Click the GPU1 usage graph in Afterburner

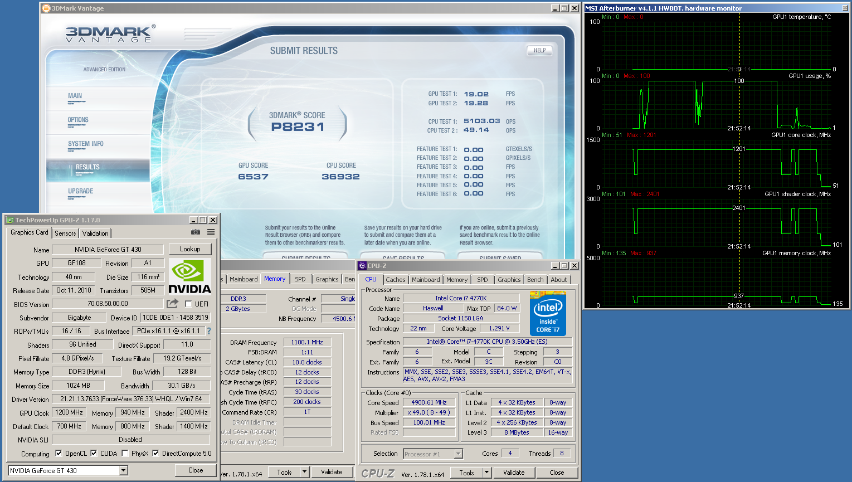(x=717, y=105)
